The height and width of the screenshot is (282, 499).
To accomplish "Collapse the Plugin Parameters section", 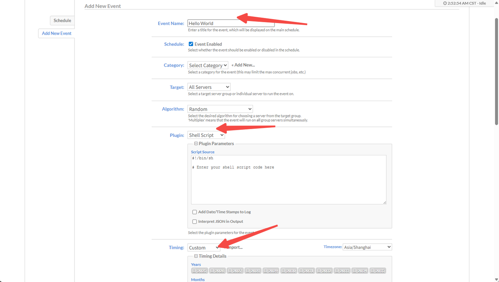I will pyautogui.click(x=196, y=144).
